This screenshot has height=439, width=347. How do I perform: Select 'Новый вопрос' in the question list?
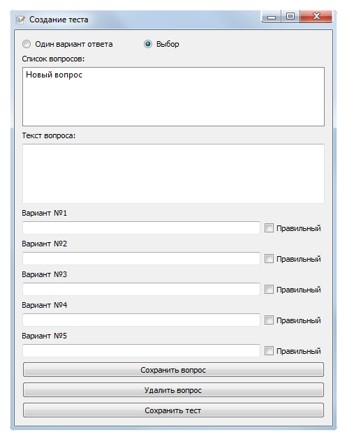54,75
